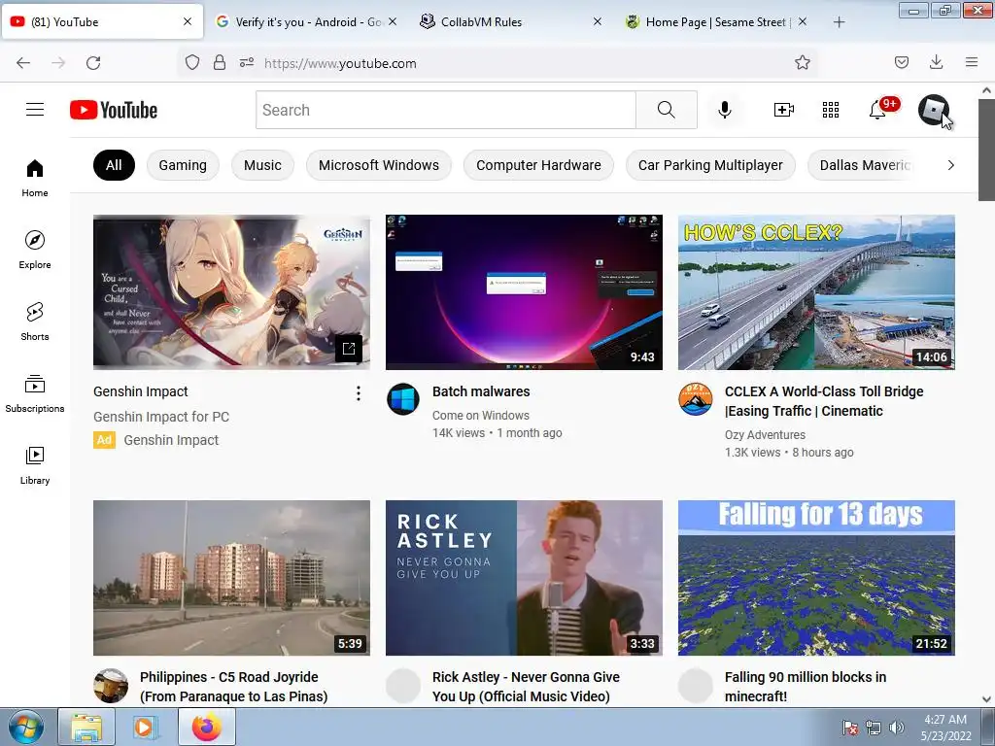Open the Windows Start button
Screen dimensions: 995x746
coord(26,727)
